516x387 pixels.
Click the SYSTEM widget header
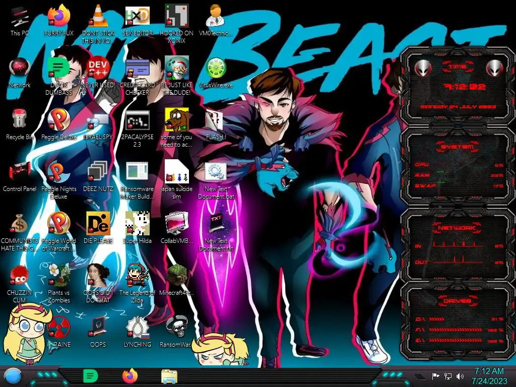click(458, 147)
